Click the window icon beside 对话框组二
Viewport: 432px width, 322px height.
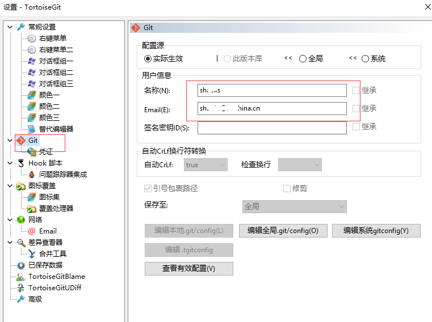32,73
